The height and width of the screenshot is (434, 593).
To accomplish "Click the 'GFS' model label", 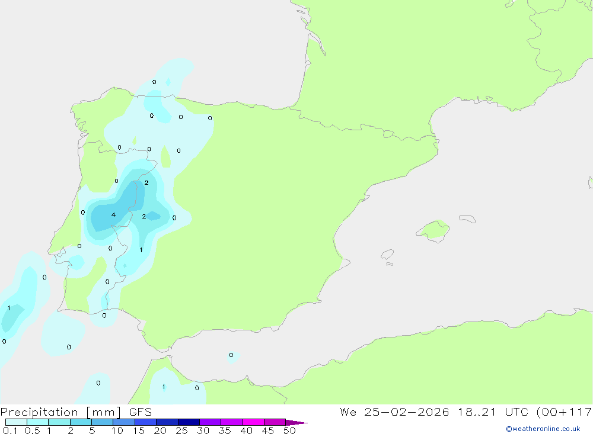I will (x=141, y=412).
